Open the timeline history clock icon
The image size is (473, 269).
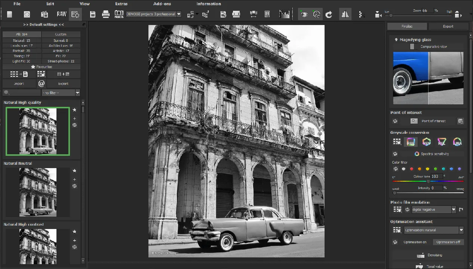[x=27, y=14]
